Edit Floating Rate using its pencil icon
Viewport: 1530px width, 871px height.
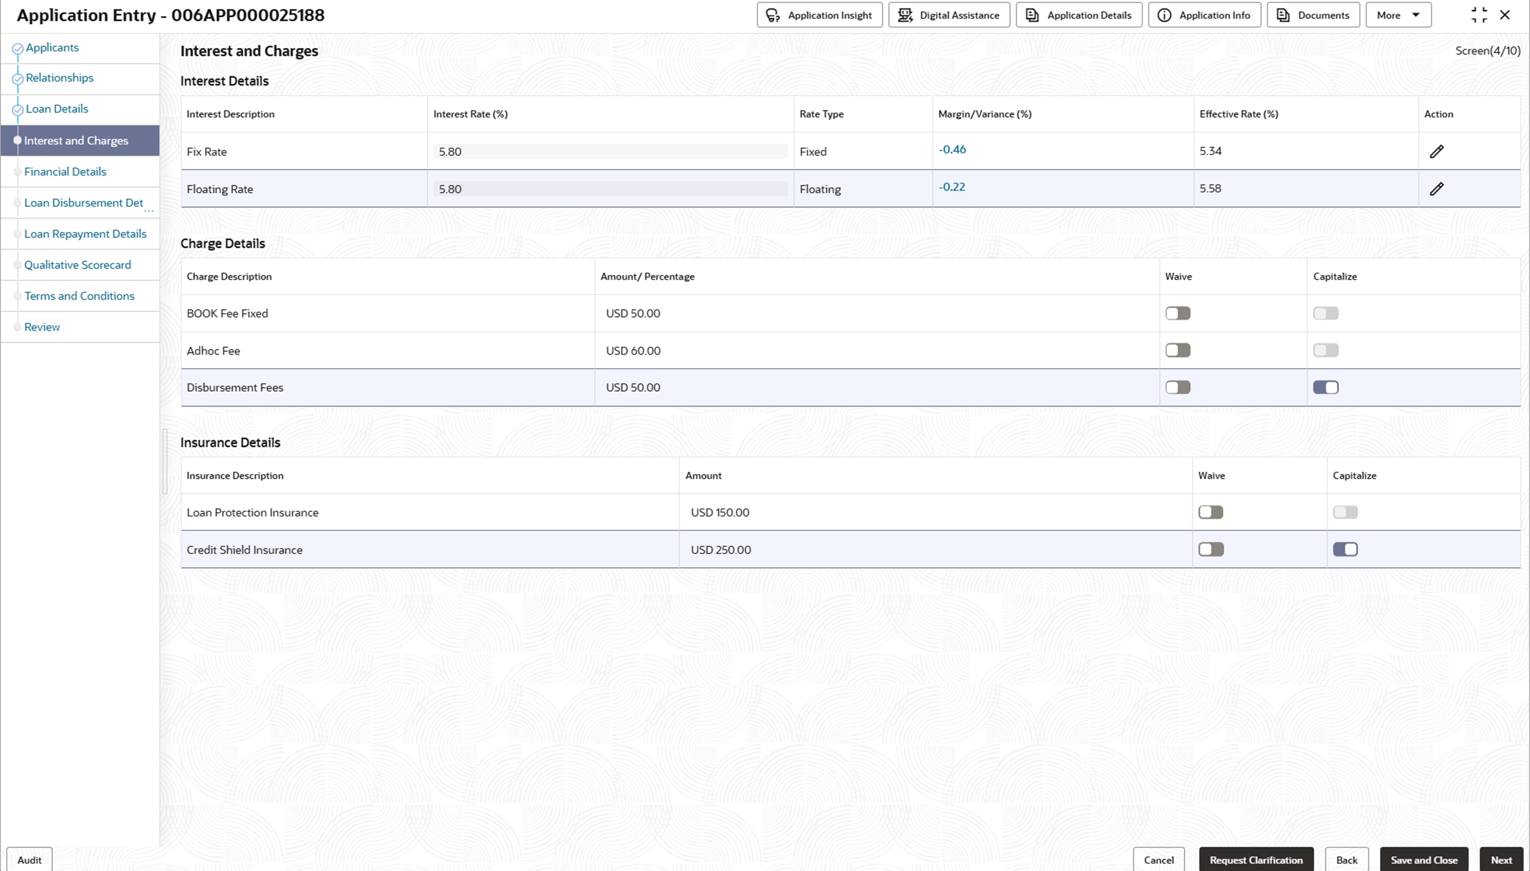click(1437, 189)
